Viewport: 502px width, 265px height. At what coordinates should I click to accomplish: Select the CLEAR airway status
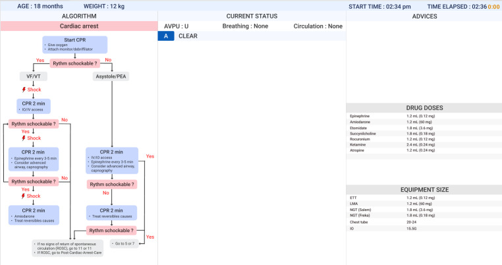(188, 36)
